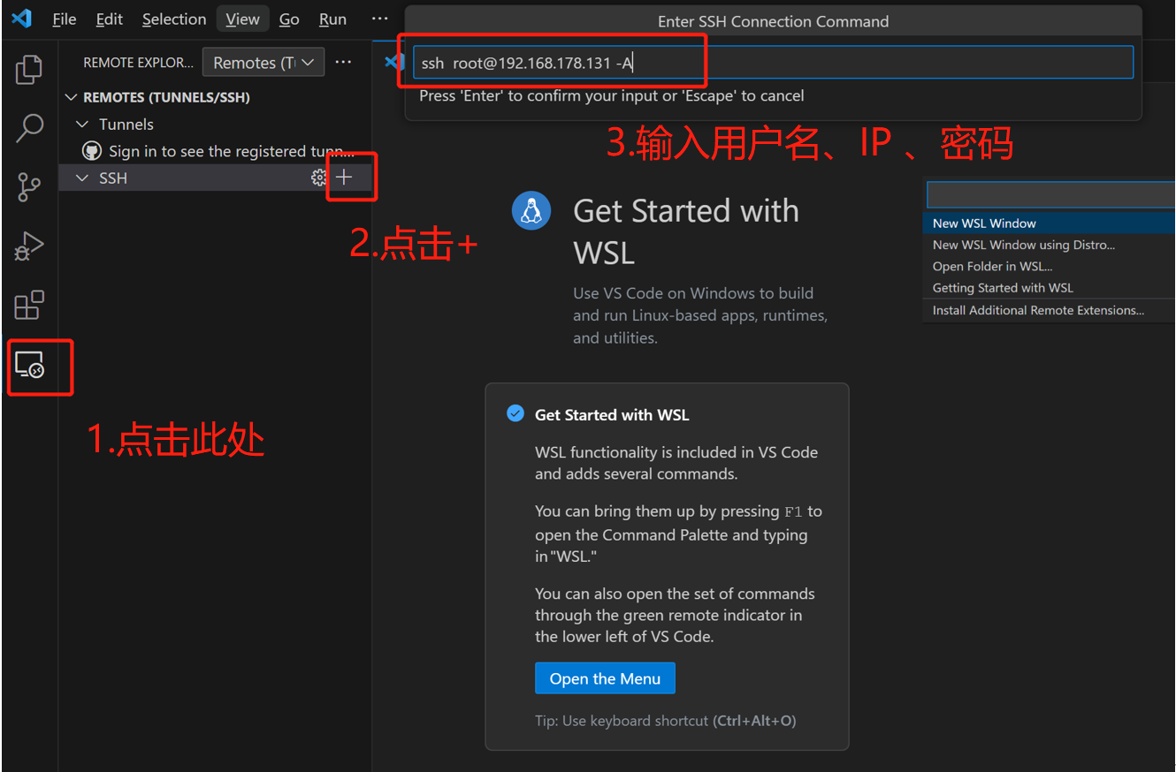This screenshot has width=1176, height=772.
Task: Collapse the REMOTES (TUNNELS/SSH) section
Action: [72, 96]
